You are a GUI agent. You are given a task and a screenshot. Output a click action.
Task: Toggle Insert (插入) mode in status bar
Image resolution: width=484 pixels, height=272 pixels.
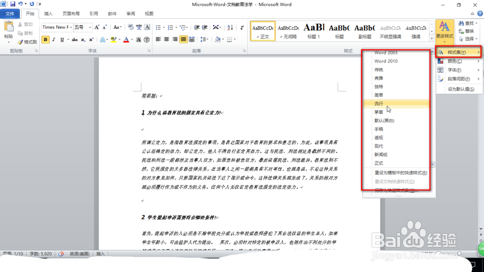click(100, 254)
